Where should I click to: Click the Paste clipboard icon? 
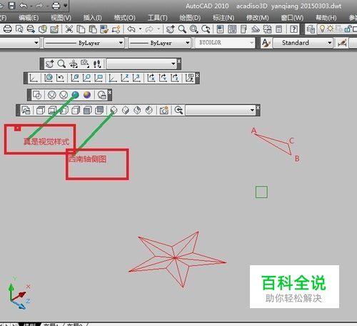tap(93, 29)
